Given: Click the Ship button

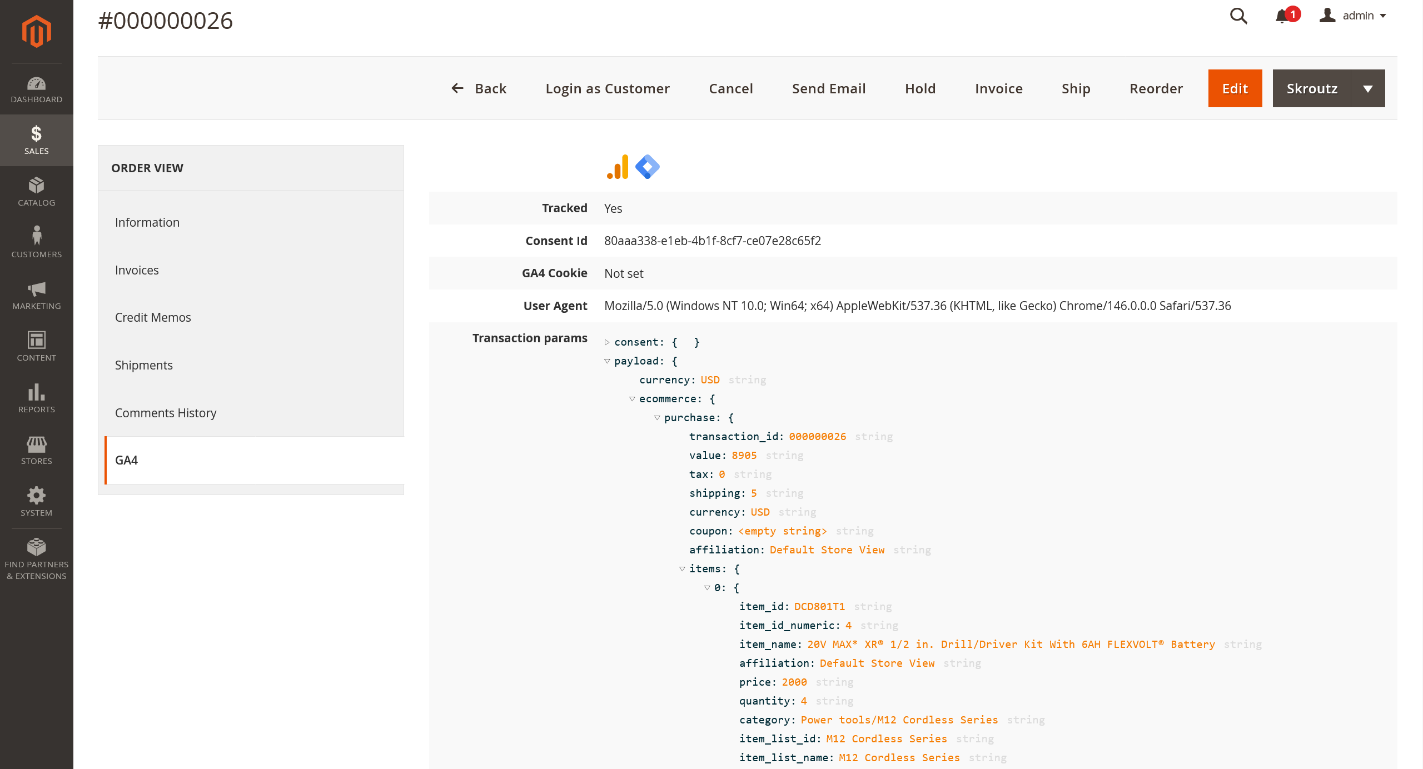Looking at the screenshot, I should pyautogui.click(x=1076, y=88).
